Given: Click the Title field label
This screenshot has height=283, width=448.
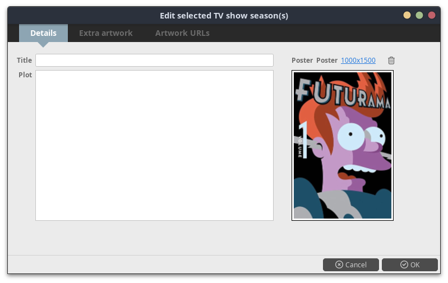Looking at the screenshot, I should coord(24,61).
